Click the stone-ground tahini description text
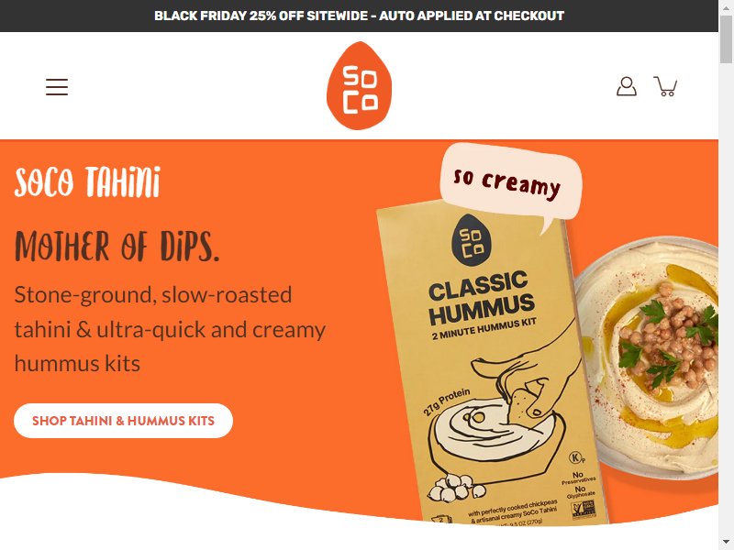 (170, 329)
